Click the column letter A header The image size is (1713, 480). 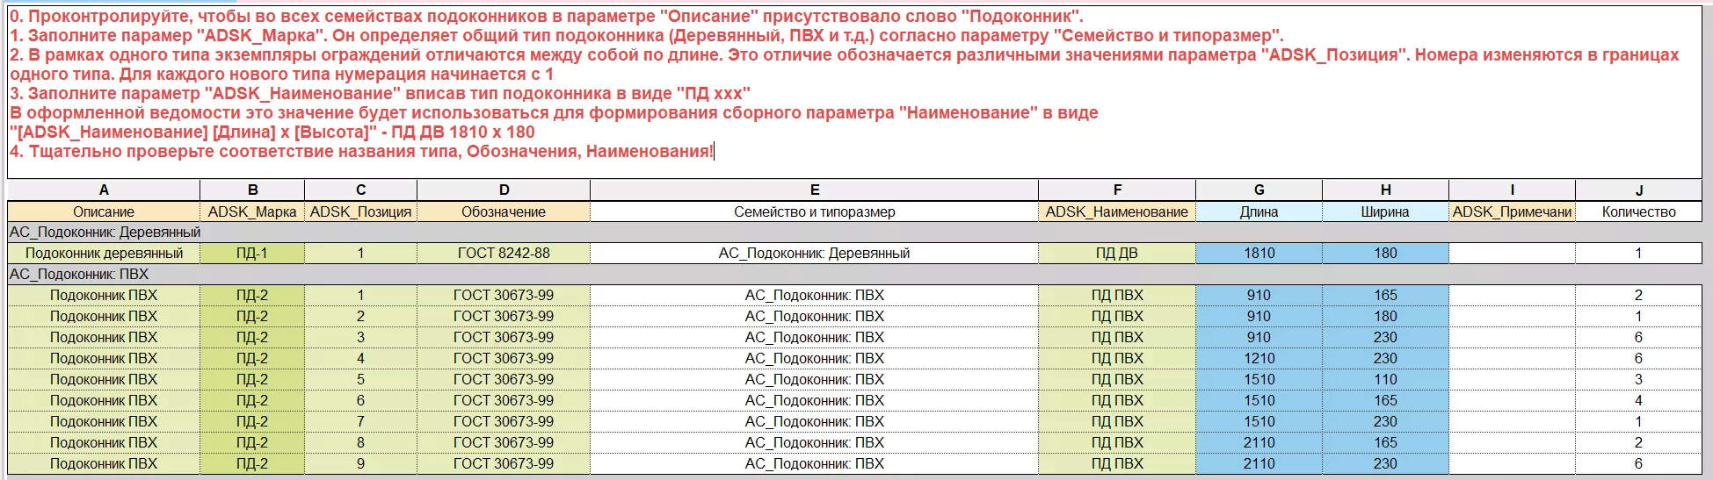click(104, 190)
